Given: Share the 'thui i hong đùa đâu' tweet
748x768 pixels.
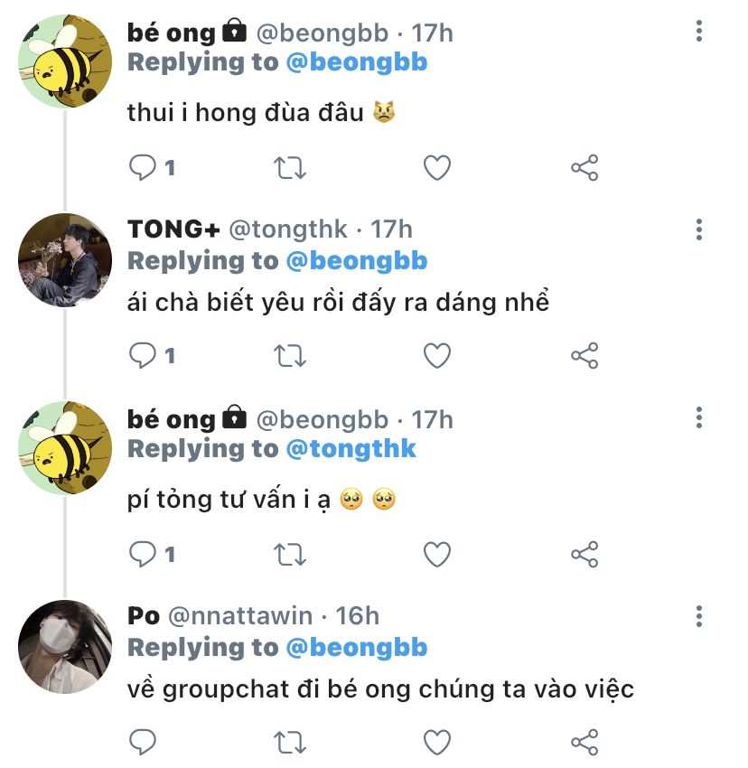Looking at the screenshot, I should [584, 168].
